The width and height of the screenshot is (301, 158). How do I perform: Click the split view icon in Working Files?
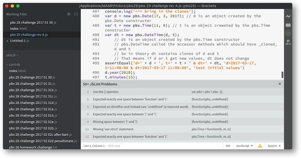pos(76,14)
